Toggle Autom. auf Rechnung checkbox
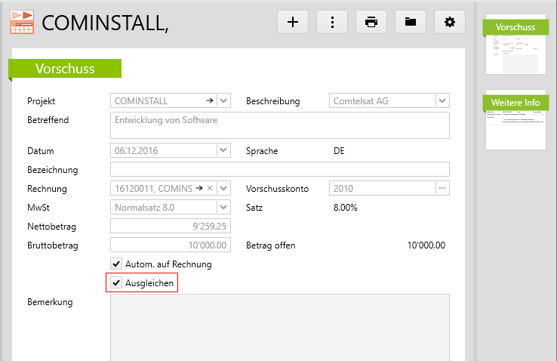Viewport: 557px width, 361px height. pyautogui.click(x=117, y=264)
